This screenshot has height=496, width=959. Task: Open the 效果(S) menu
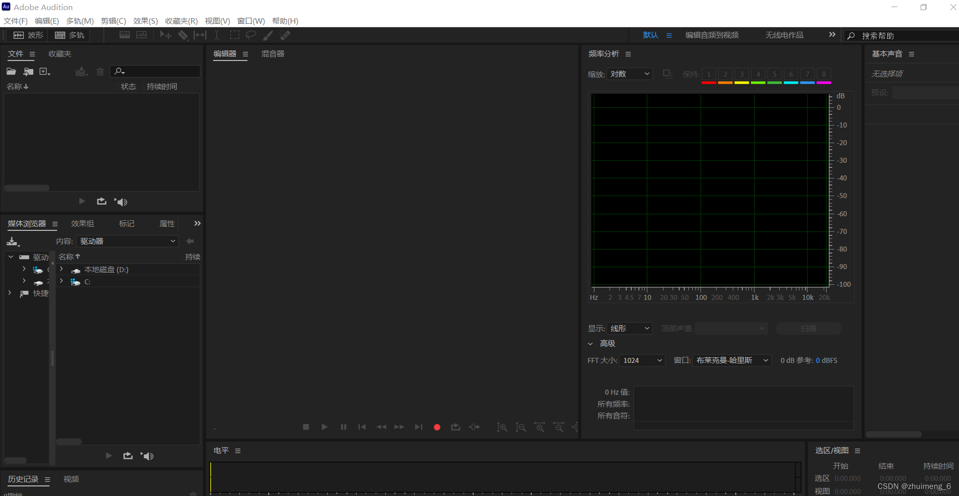tap(145, 21)
